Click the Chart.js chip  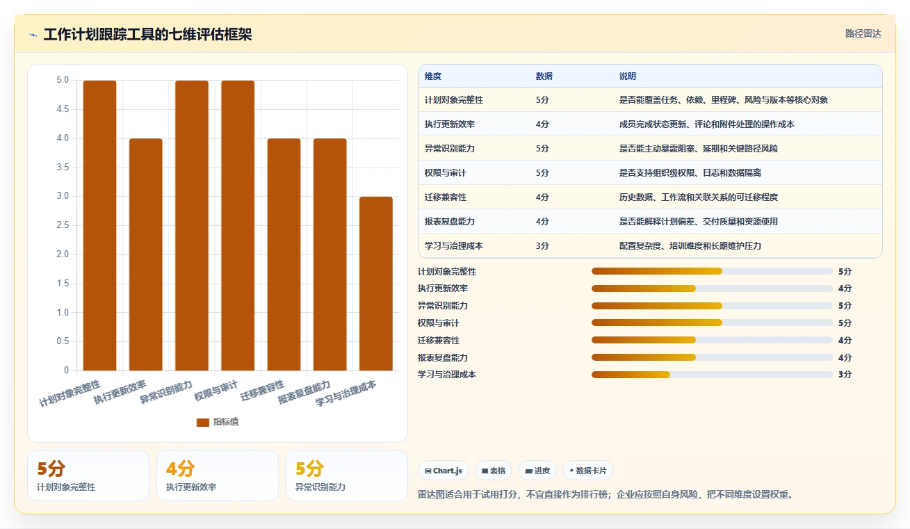coord(444,471)
